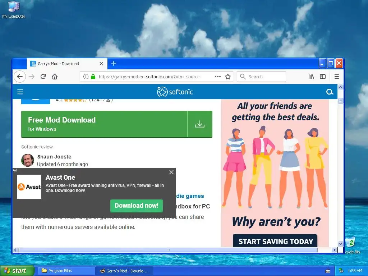Reload the page with the refresh icon
Image resolution: width=368 pixels, height=276 pixels.
(43, 77)
